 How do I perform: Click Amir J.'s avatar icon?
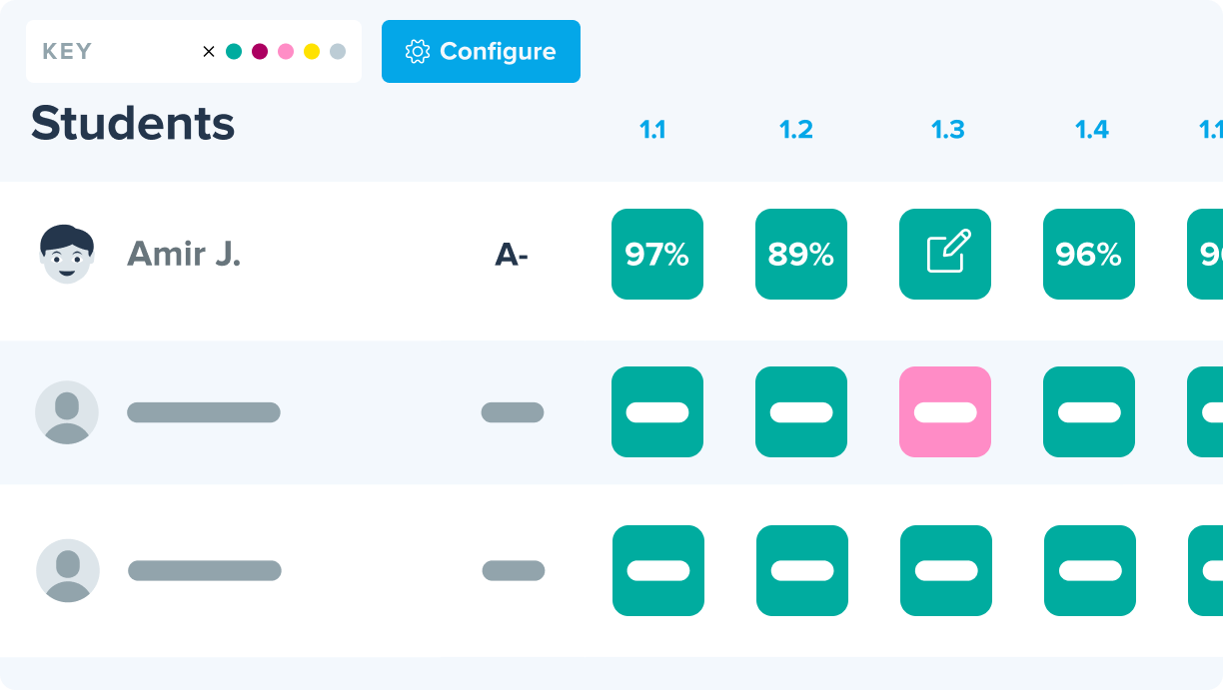click(x=67, y=255)
